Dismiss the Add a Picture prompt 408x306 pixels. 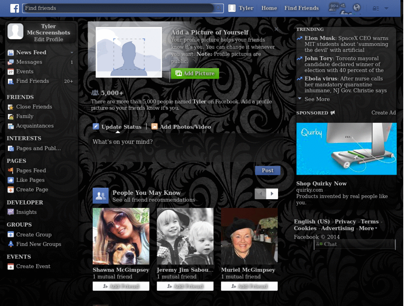click(277, 29)
